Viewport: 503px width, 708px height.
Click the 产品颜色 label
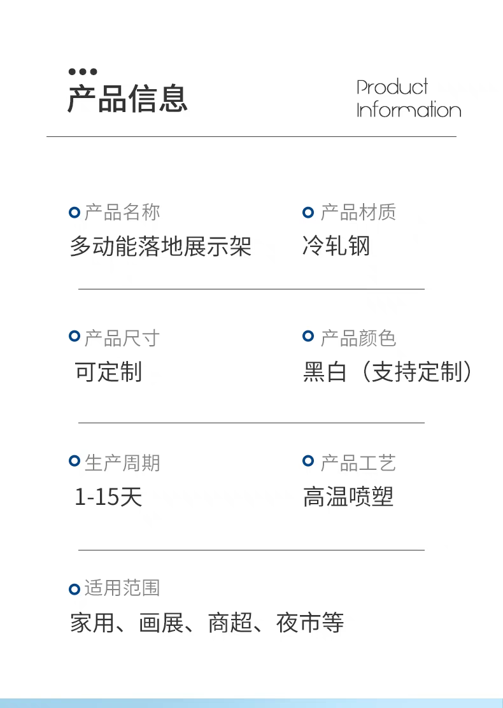(x=358, y=337)
